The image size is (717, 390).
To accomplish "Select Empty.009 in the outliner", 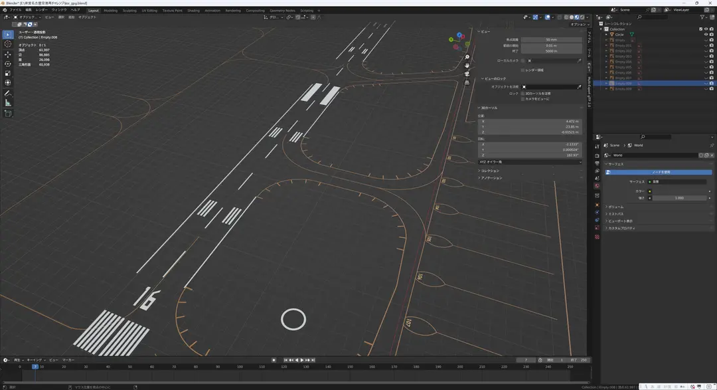I will [623, 89].
